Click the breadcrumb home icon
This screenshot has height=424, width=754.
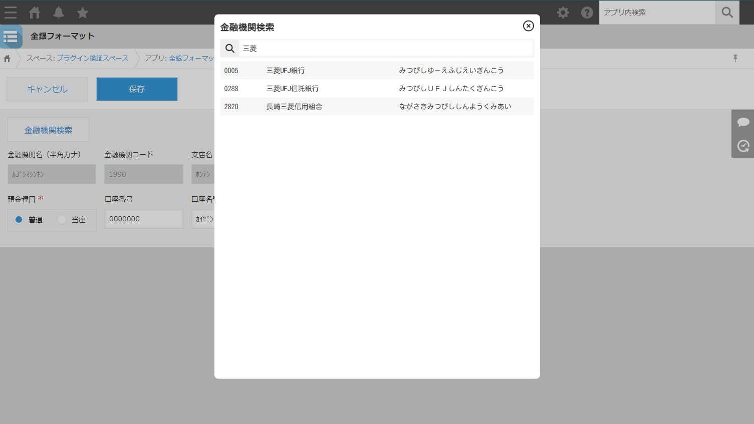pyautogui.click(x=7, y=59)
